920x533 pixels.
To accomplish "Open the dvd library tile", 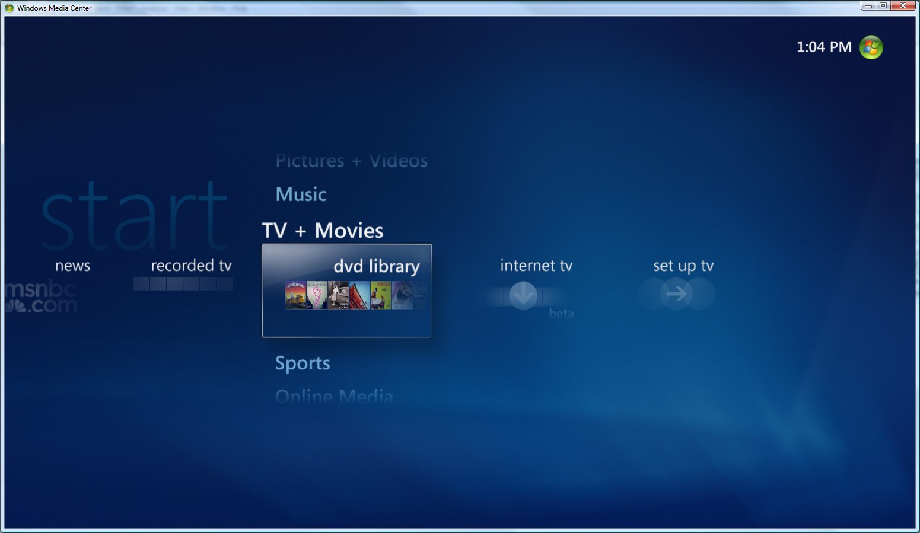I will click(x=347, y=291).
